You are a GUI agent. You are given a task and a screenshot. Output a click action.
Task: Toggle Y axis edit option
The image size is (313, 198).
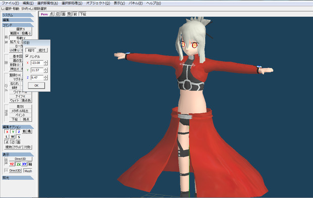pos(13,132)
